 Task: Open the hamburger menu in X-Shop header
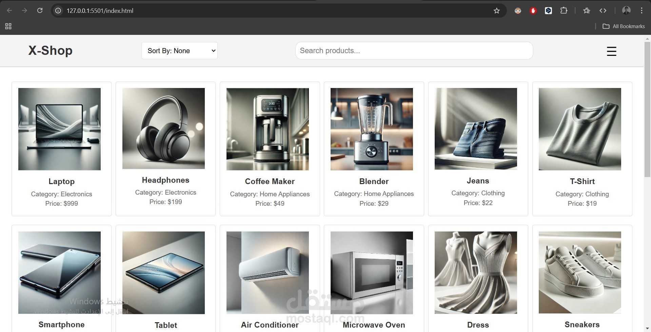(611, 51)
